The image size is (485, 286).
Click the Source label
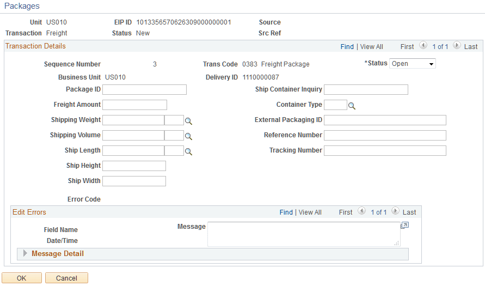pos(270,22)
